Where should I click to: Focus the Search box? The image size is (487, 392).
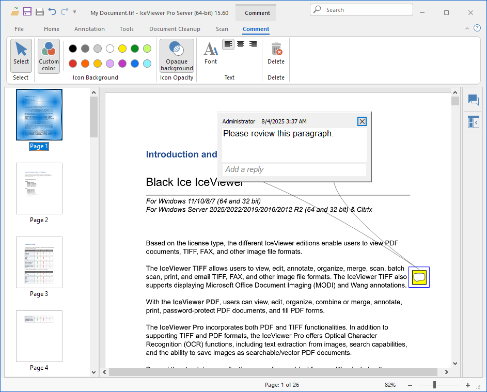coord(361,10)
